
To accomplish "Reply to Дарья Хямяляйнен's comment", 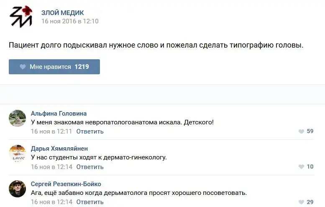I will click(90, 167).
